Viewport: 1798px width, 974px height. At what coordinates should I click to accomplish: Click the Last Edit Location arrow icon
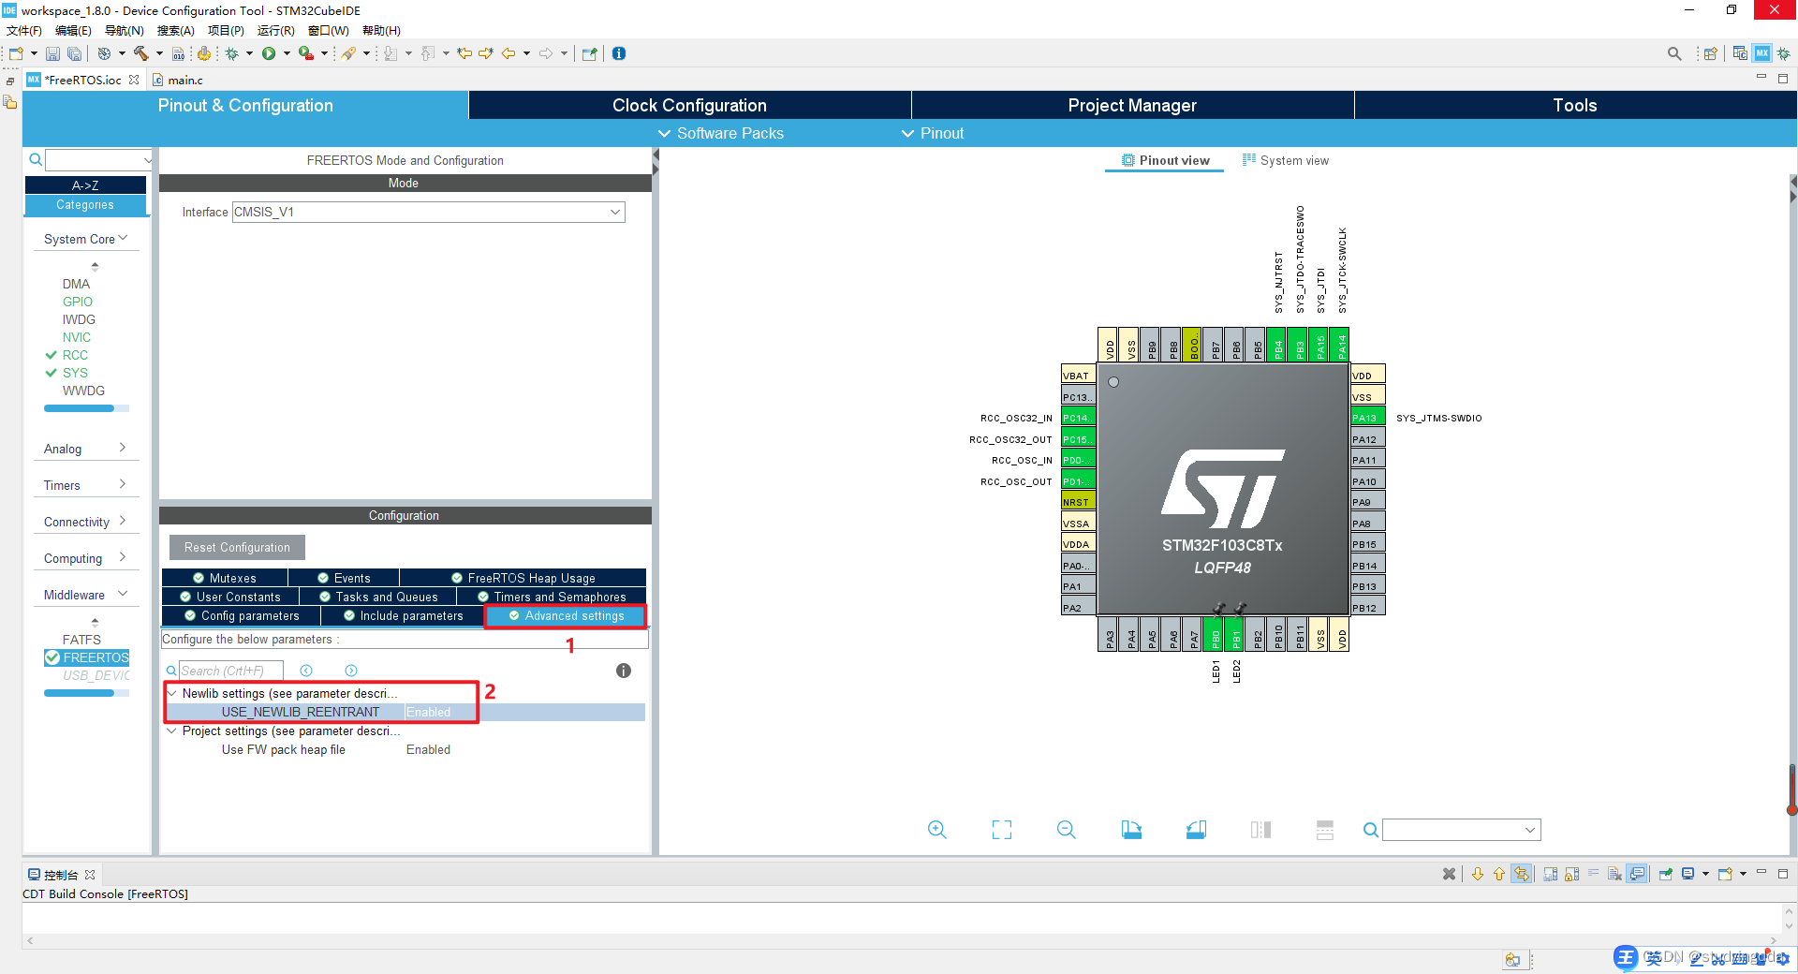(x=464, y=53)
